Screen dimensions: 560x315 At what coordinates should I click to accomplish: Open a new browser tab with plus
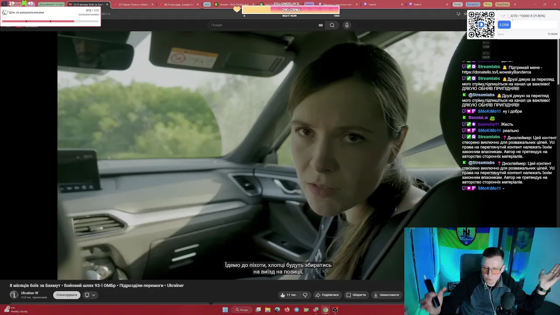point(515,4)
